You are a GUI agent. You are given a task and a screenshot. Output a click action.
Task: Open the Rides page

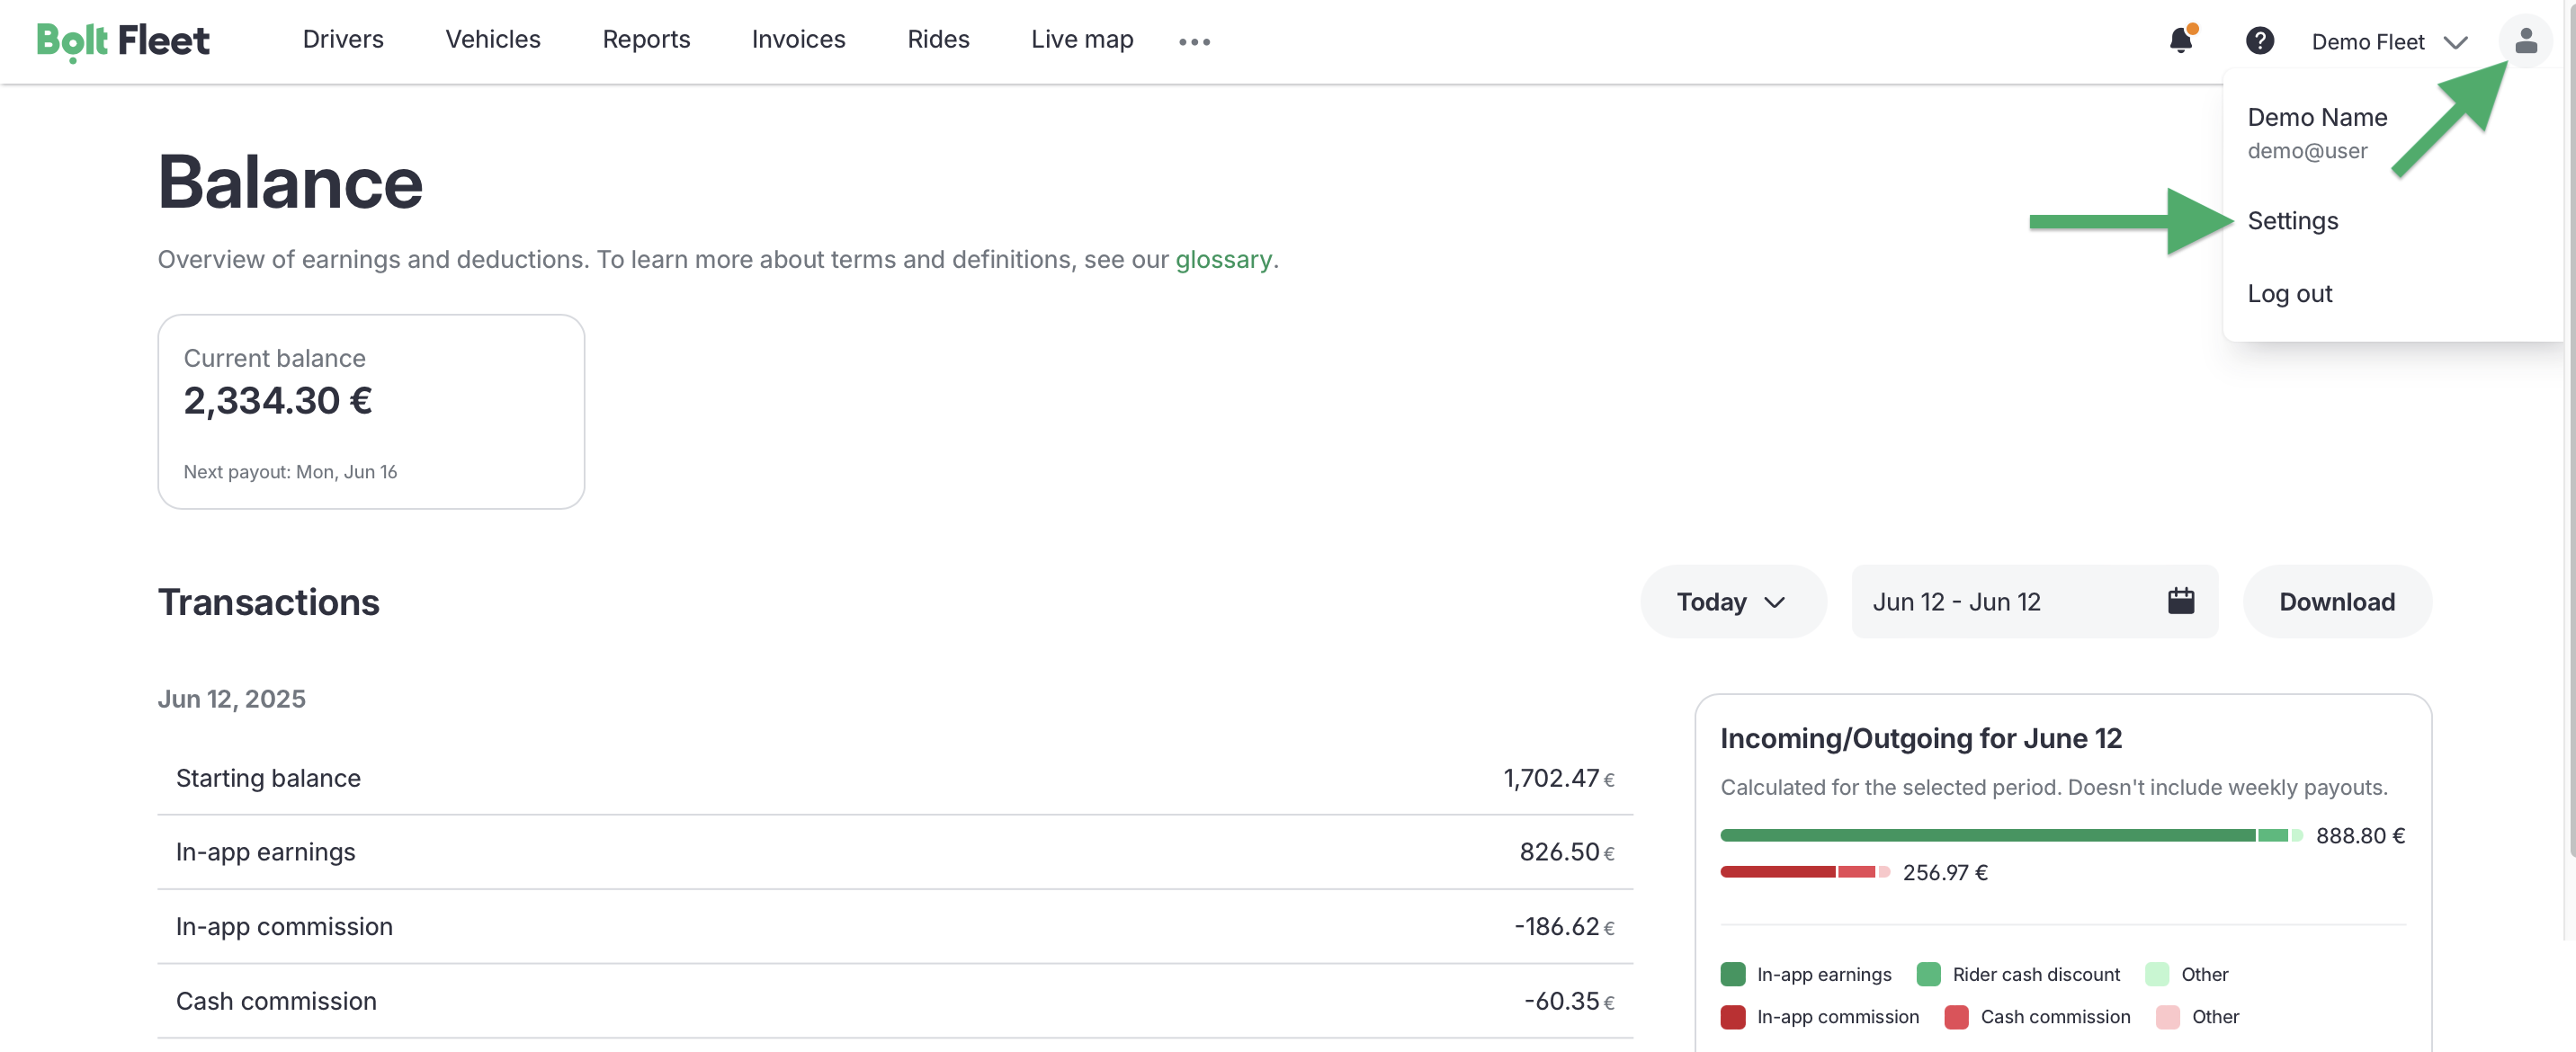tap(938, 39)
